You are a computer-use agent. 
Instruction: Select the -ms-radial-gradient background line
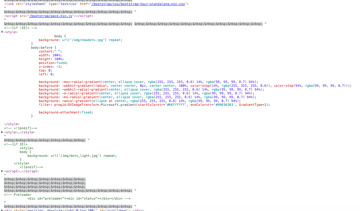tap(147, 97)
